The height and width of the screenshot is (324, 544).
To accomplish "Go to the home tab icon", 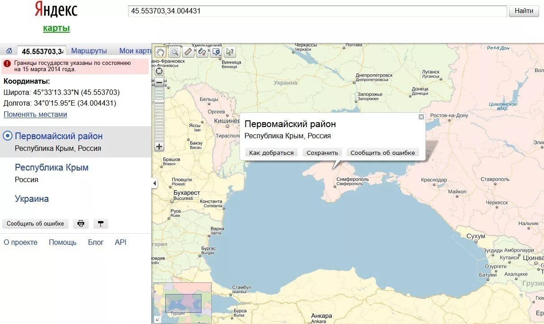I will pyautogui.click(x=9, y=51).
